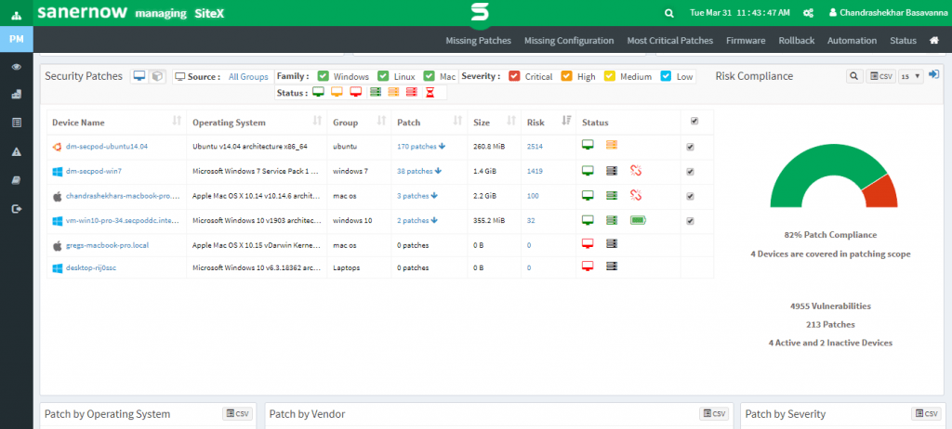Toggle the Low severity checkbox
This screenshot has height=429, width=952.
(x=666, y=76)
